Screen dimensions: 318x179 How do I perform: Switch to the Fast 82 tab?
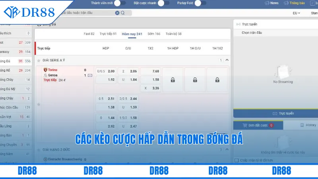[89, 34]
